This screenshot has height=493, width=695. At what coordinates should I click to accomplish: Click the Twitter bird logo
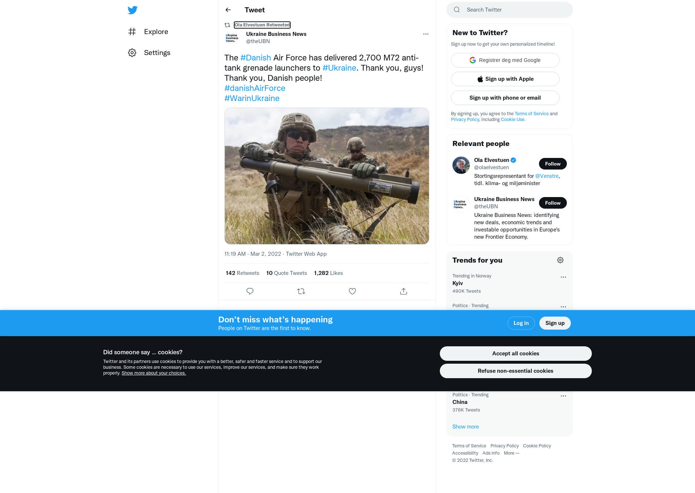point(132,10)
